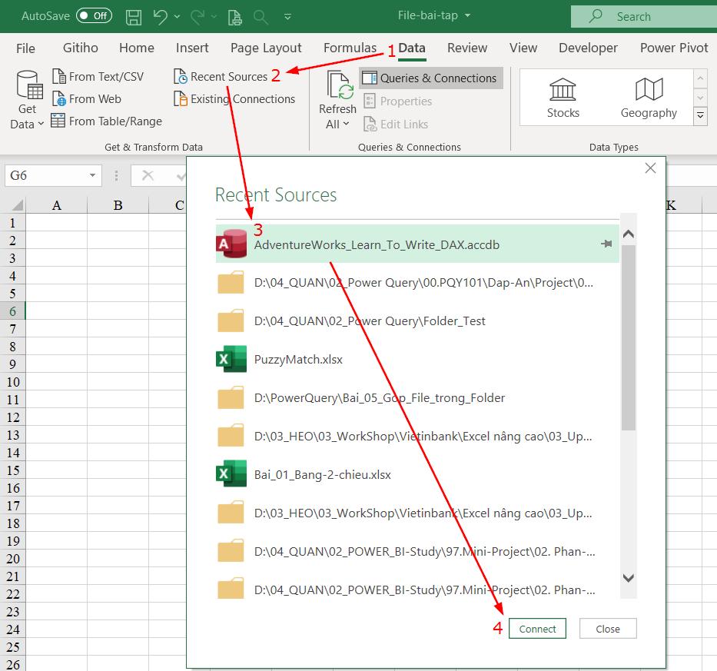This screenshot has width=717, height=671.
Task: Click From Text/CSV import option
Action: (98, 77)
